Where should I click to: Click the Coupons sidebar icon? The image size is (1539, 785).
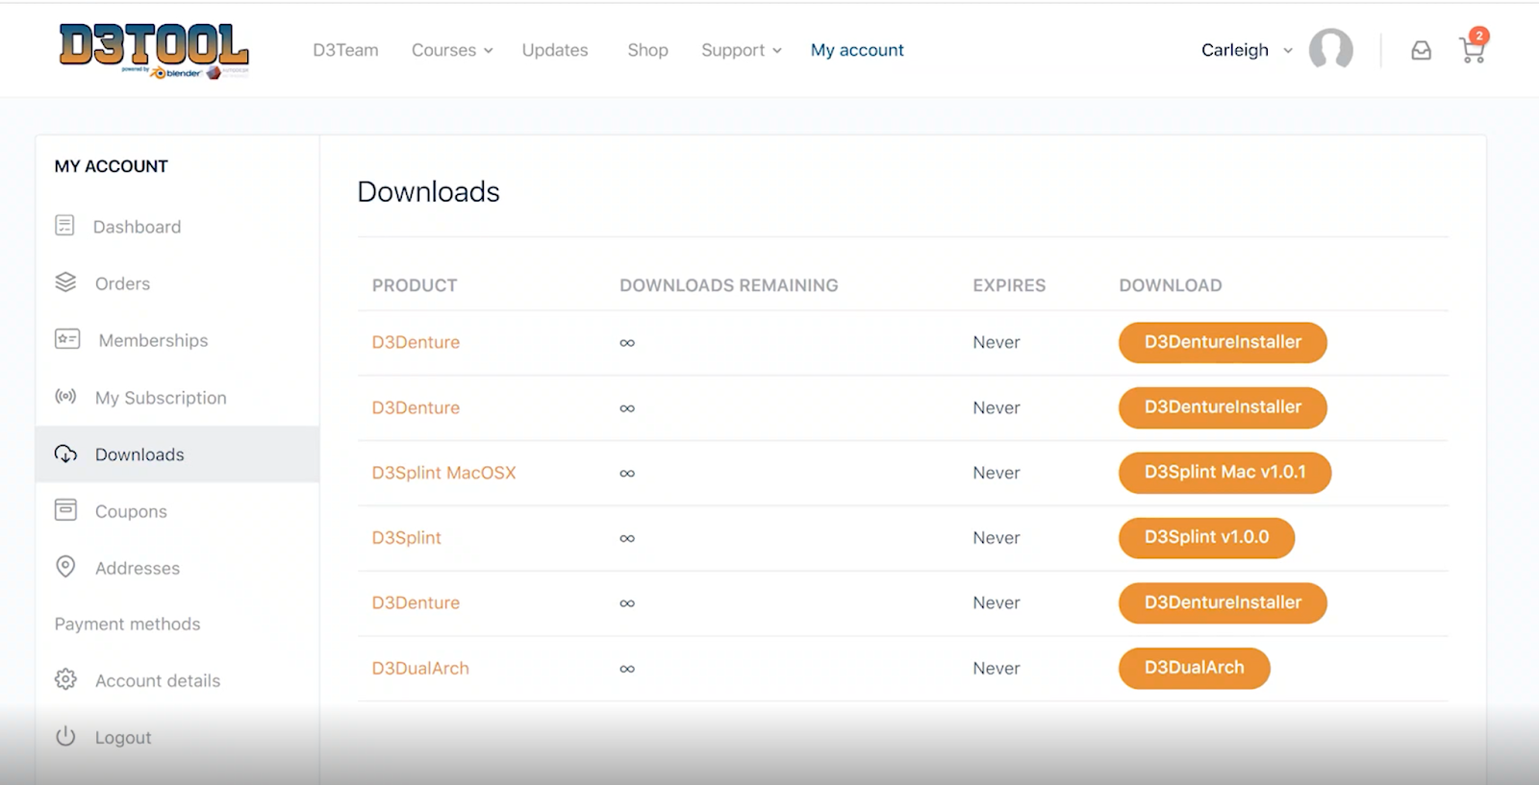point(65,509)
